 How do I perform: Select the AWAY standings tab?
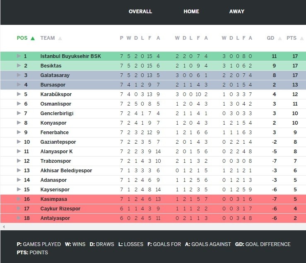[237, 12]
